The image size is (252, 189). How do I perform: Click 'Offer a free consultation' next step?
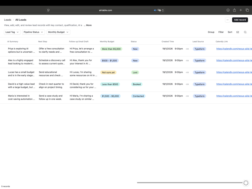coord(52,50)
